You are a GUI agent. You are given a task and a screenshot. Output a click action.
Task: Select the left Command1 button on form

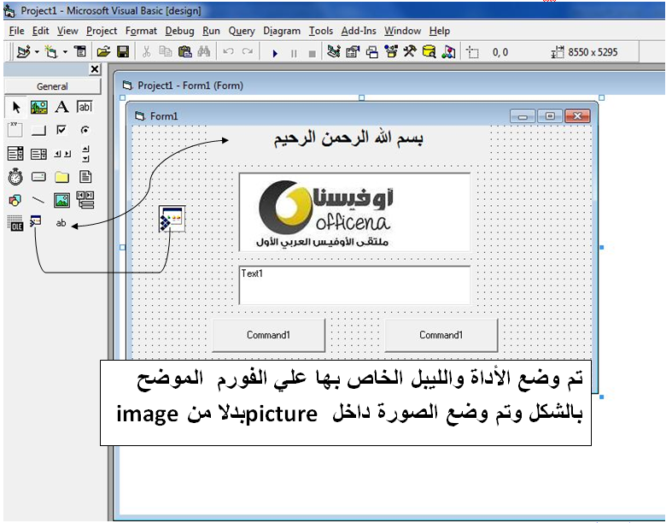pyautogui.click(x=269, y=335)
